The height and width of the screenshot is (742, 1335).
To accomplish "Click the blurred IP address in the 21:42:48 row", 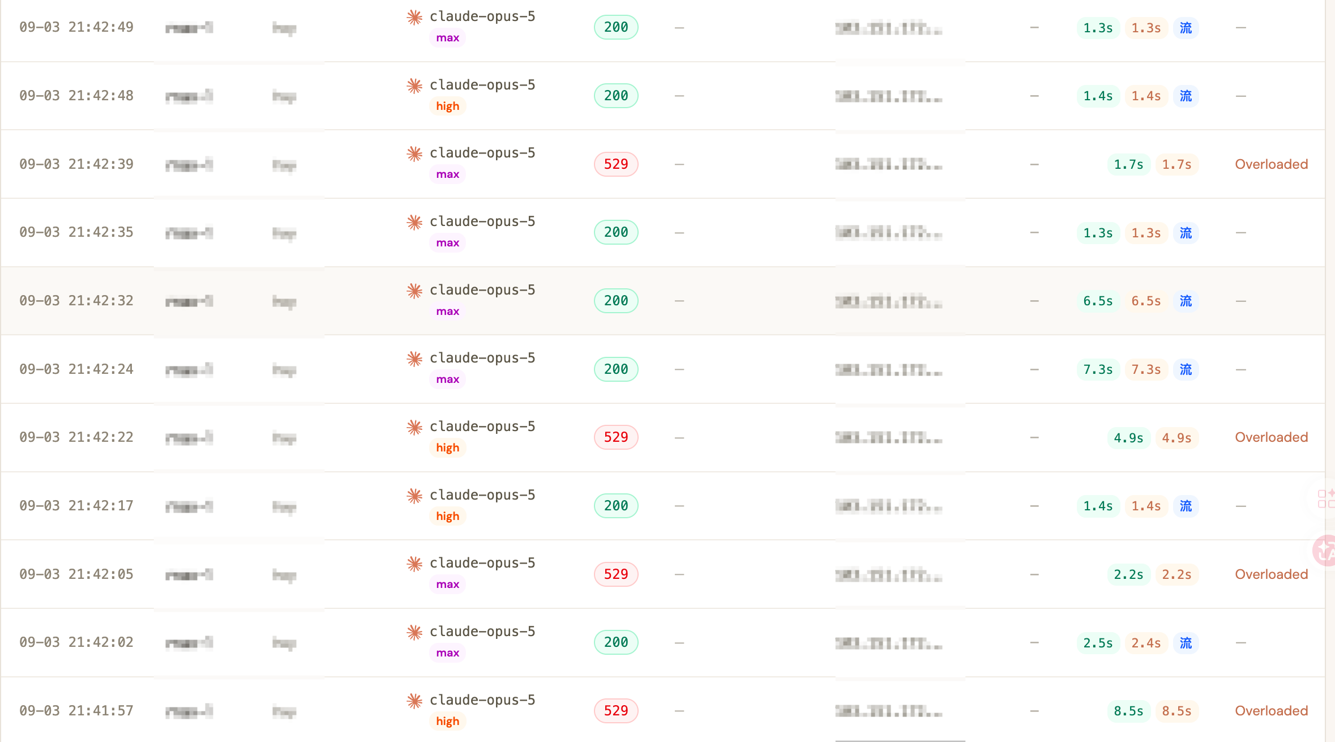I will tap(888, 96).
